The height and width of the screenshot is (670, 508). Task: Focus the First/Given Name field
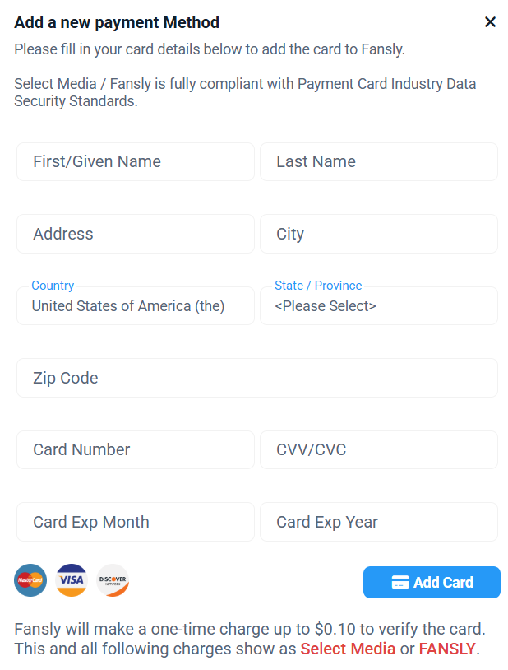point(136,162)
